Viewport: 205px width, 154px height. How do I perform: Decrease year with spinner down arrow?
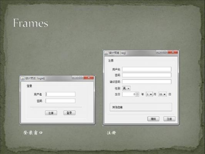point(137,95)
